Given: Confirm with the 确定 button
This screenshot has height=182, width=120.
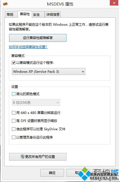Looking at the screenshot, I should (x=52, y=173).
